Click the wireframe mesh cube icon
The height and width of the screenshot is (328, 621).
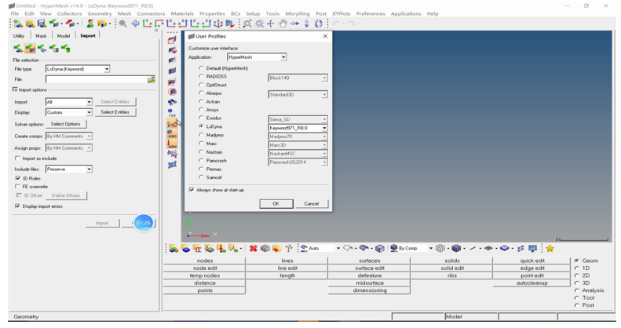tap(440, 249)
